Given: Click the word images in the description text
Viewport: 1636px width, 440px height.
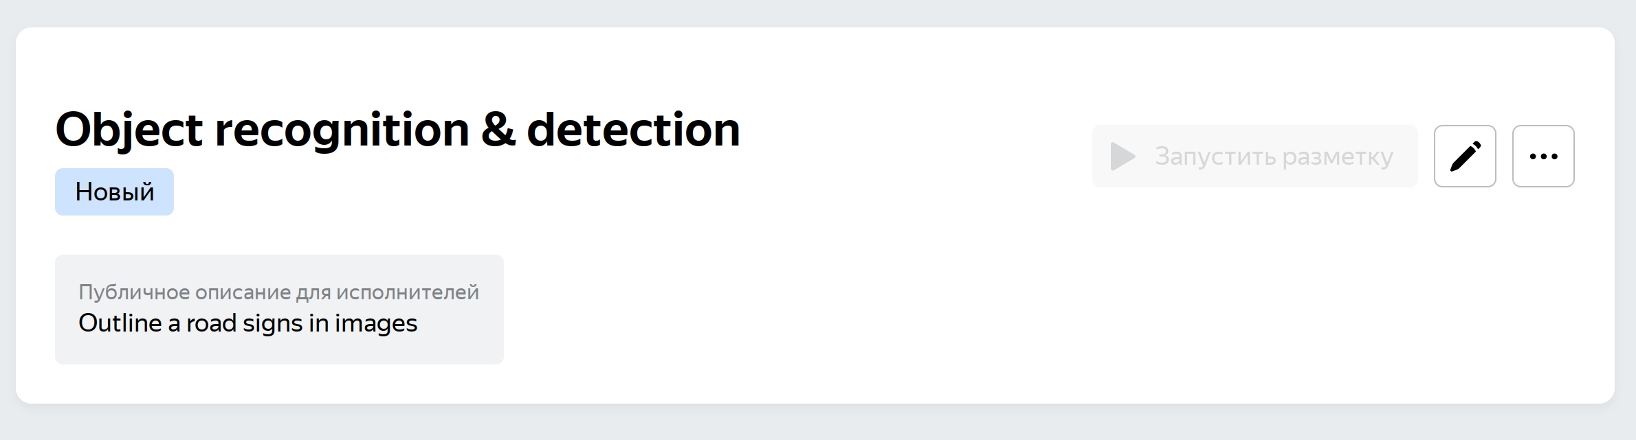Looking at the screenshot, I should 376,323.
